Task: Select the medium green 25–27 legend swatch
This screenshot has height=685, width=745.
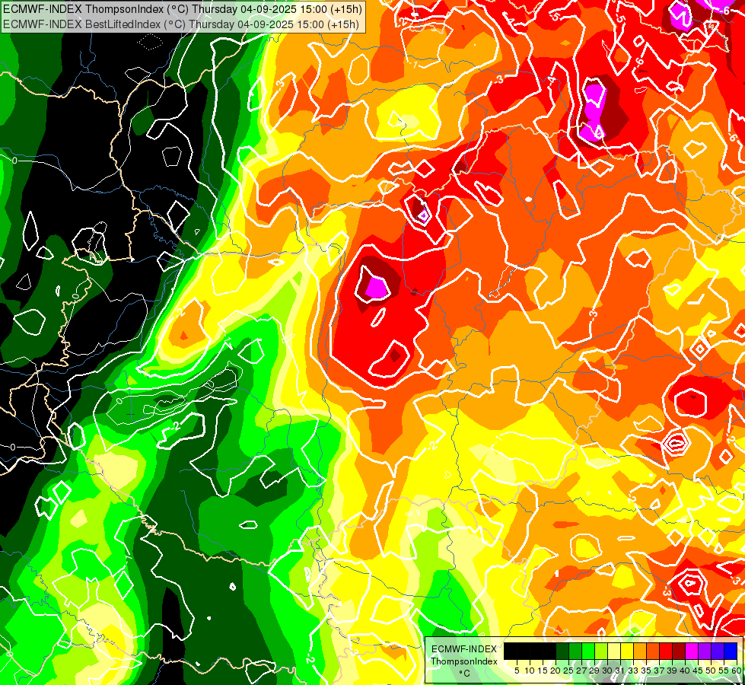Action: (x=575, y=651)
